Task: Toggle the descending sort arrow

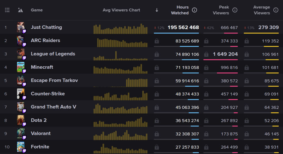Action: click(157, 10)
